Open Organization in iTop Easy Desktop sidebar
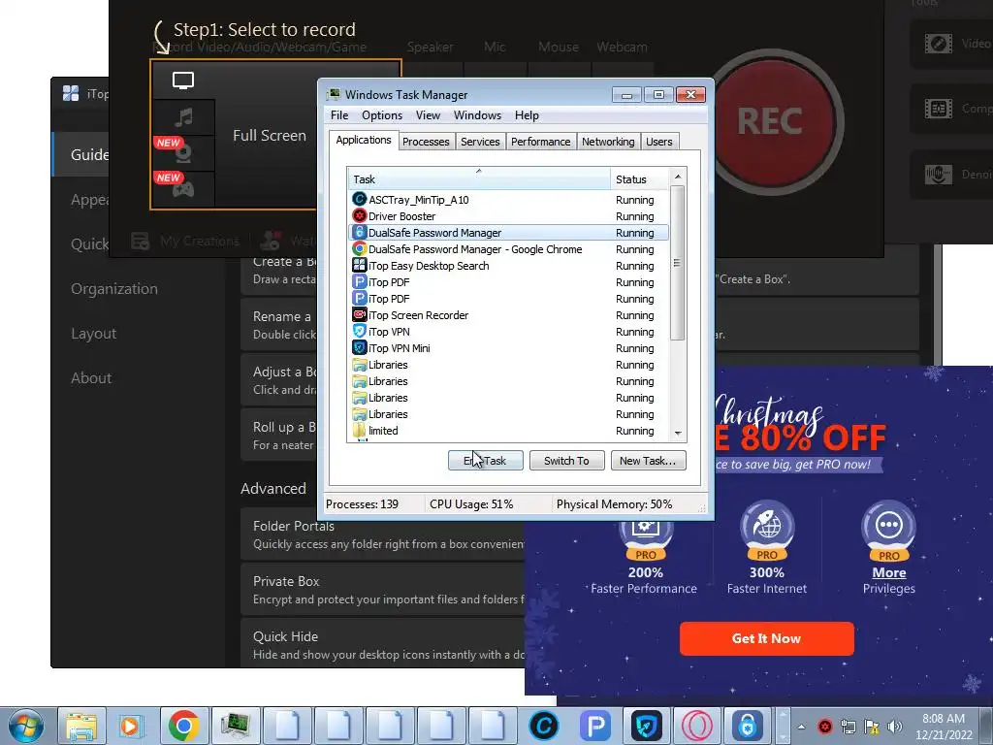Viewport: 993px width, 745px height. click(114, 289)
